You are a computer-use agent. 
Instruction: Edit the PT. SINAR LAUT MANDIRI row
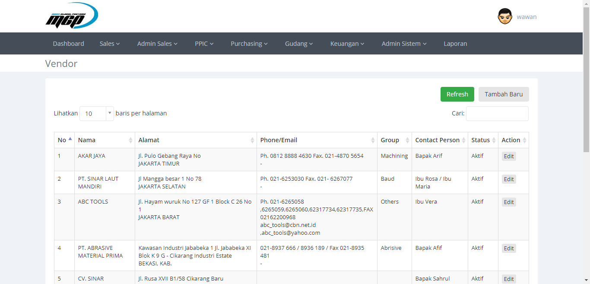[x=509, y=179]
